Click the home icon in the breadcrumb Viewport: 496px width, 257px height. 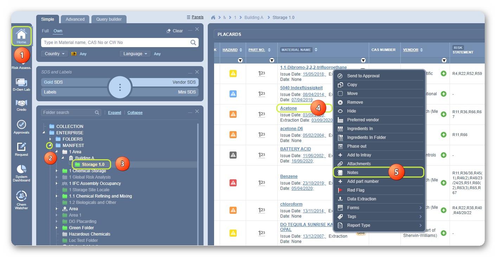(x=213, y=17)
